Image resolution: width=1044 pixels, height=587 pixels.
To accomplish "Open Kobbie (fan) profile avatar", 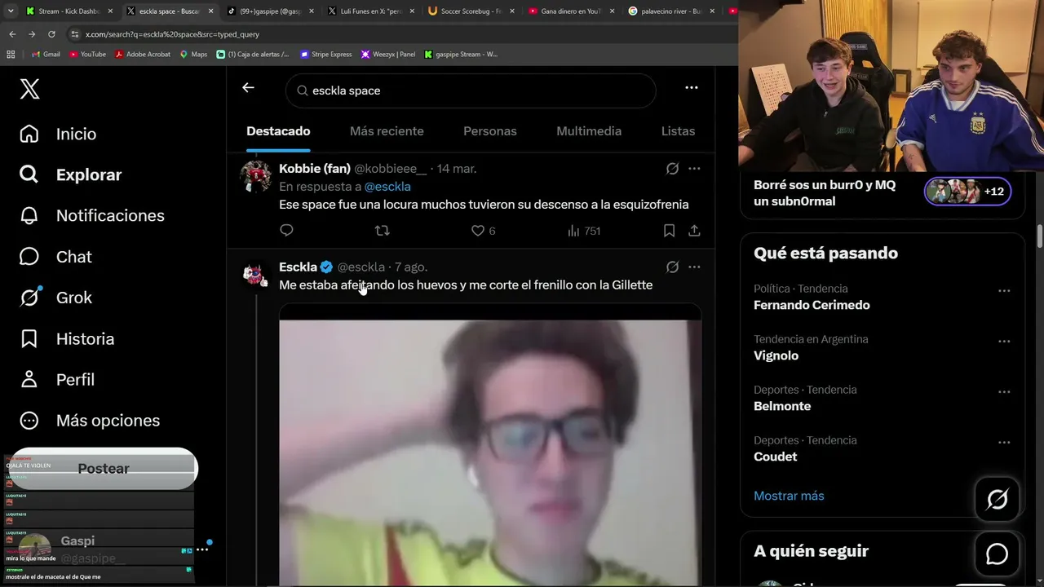I will [x=255, y=176].
